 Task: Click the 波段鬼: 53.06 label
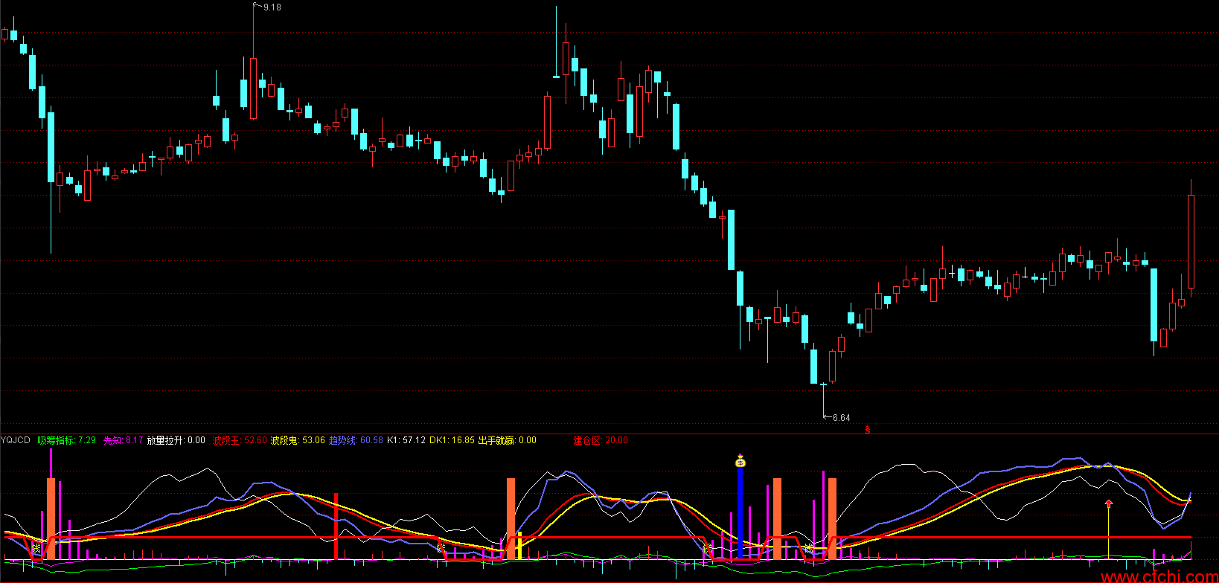(x=298, y=440)
